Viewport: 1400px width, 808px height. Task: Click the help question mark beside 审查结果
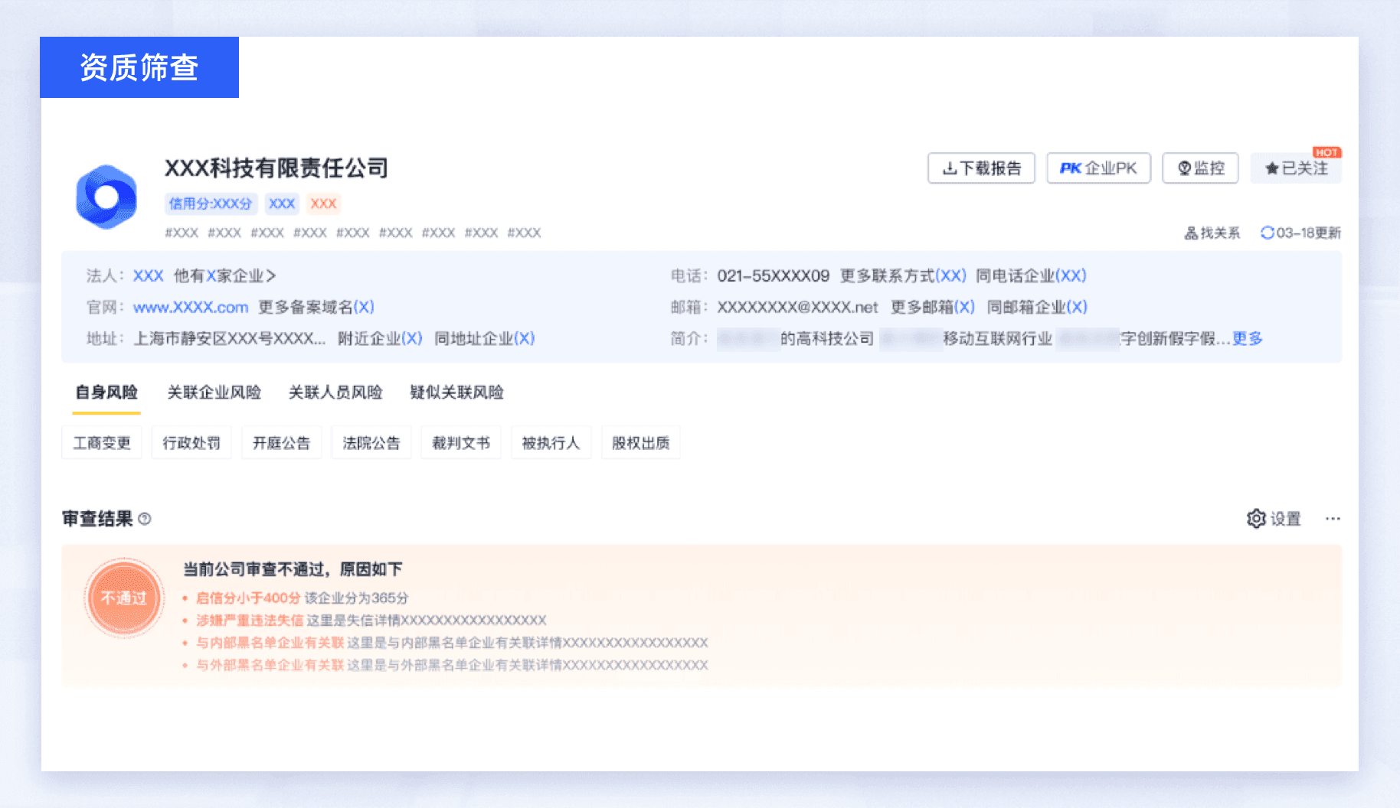[146, 520]
